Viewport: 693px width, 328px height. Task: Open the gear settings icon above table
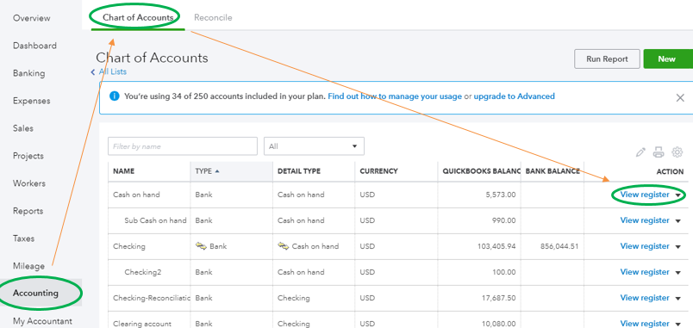coord(677,152)
